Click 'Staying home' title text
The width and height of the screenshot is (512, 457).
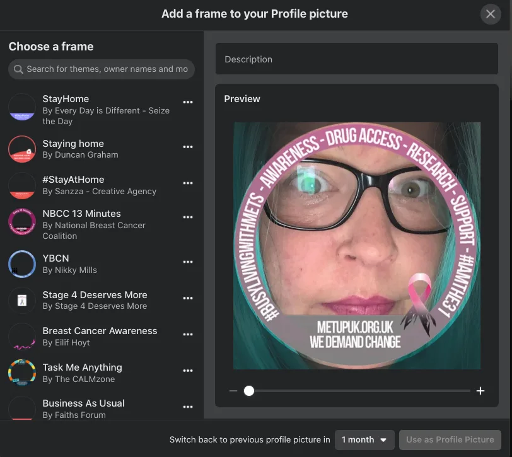tap(73, 144)
